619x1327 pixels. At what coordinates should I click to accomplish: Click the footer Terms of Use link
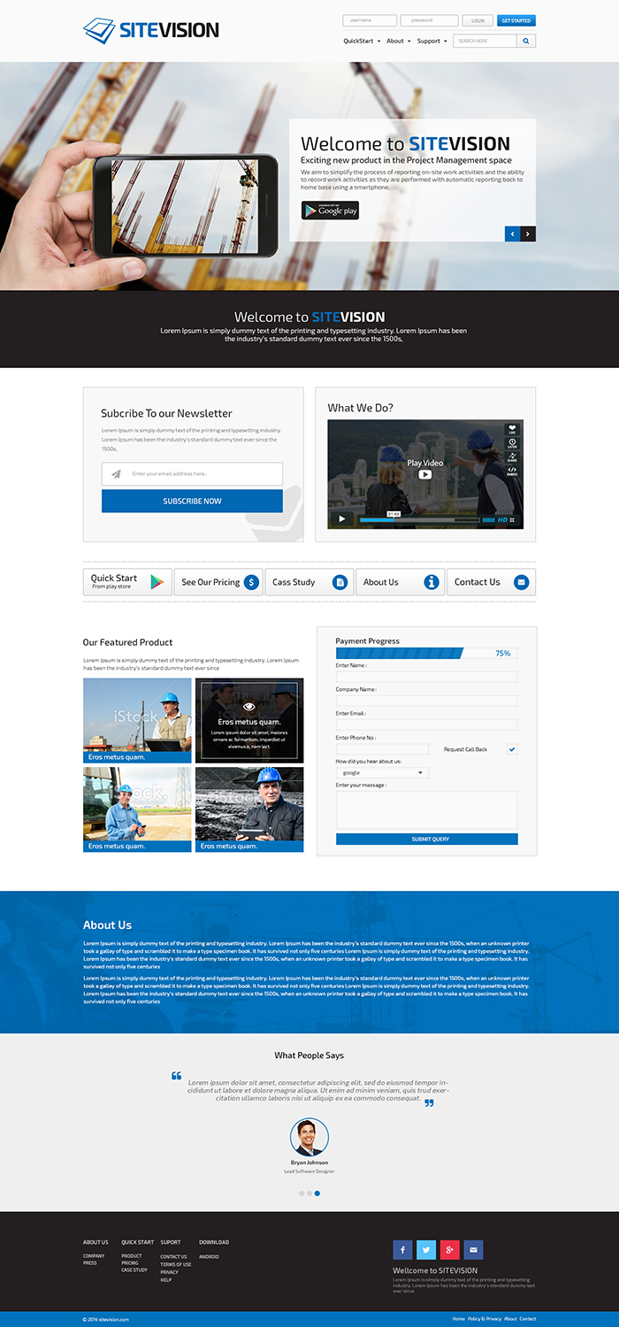click(x=175, y=1264)
